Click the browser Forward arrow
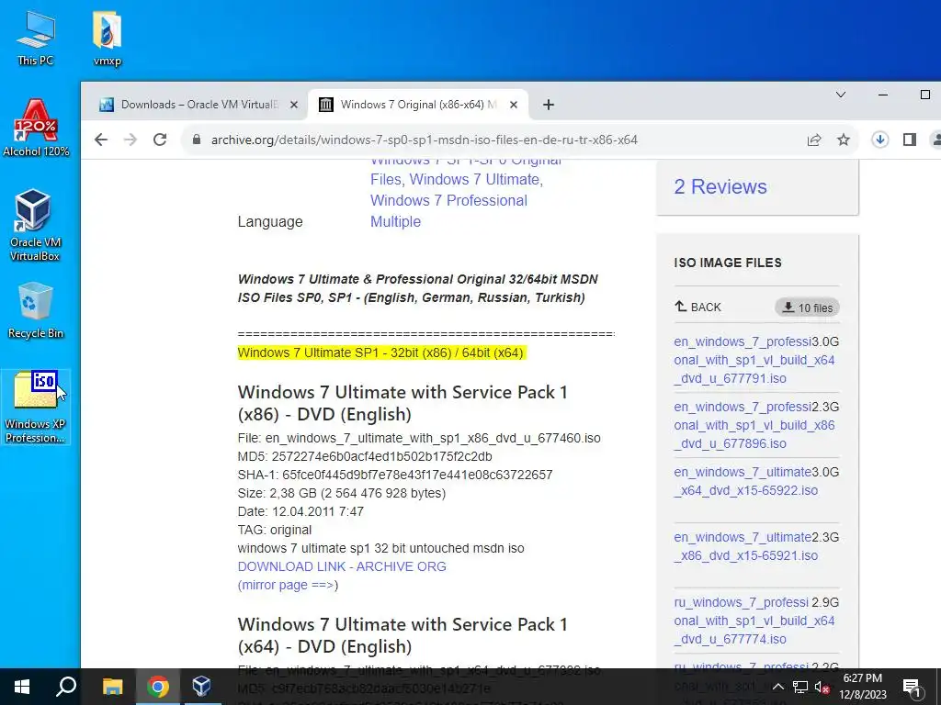 click(x=130, y=140)
